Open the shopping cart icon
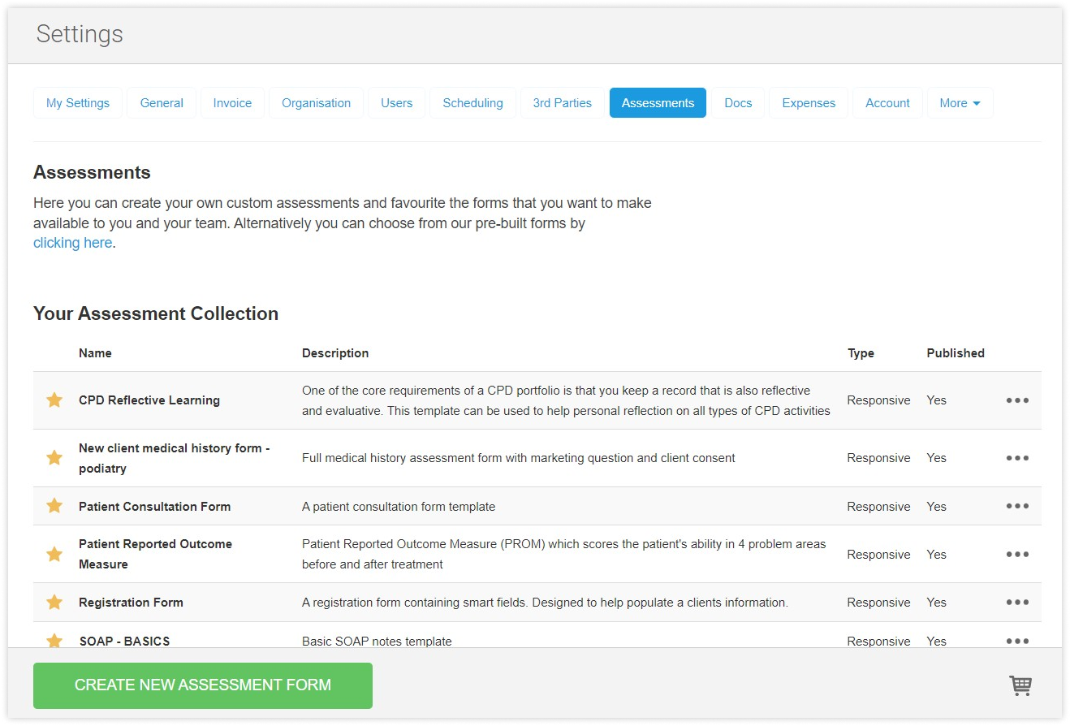 pyautogui.click(x=1020, y=685)
